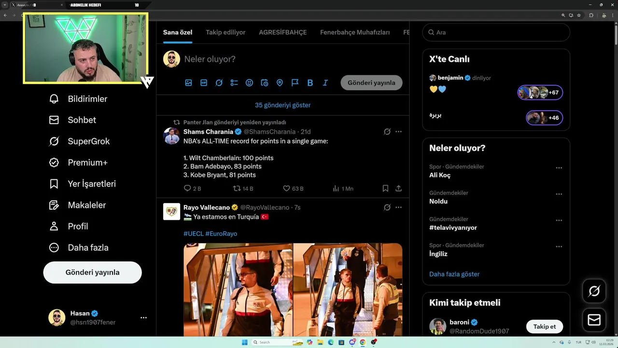Viewport: 618px width, 348px height.
Task: Apply bold formatting in composer
Action: pos(310,83)
